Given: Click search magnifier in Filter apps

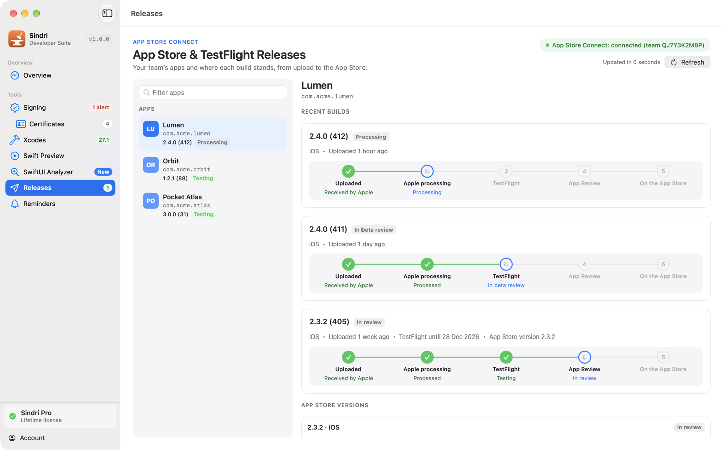Looking at the screenshot, I should point(147,92).
